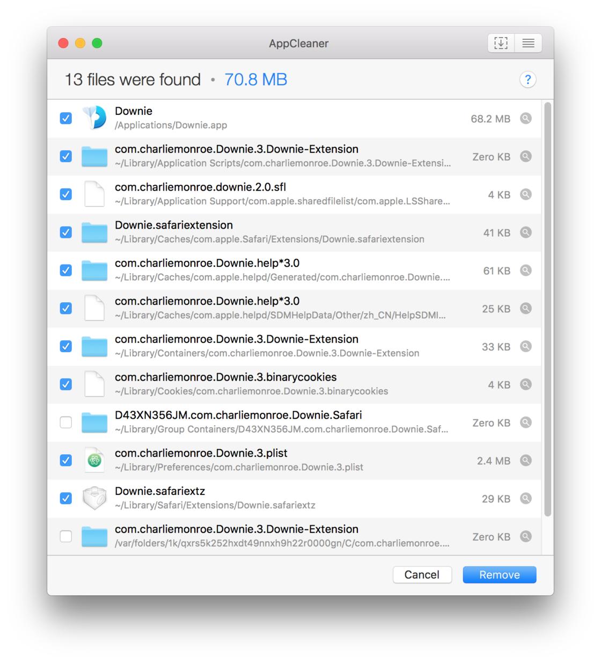Click the Remove button

point(500,574)
